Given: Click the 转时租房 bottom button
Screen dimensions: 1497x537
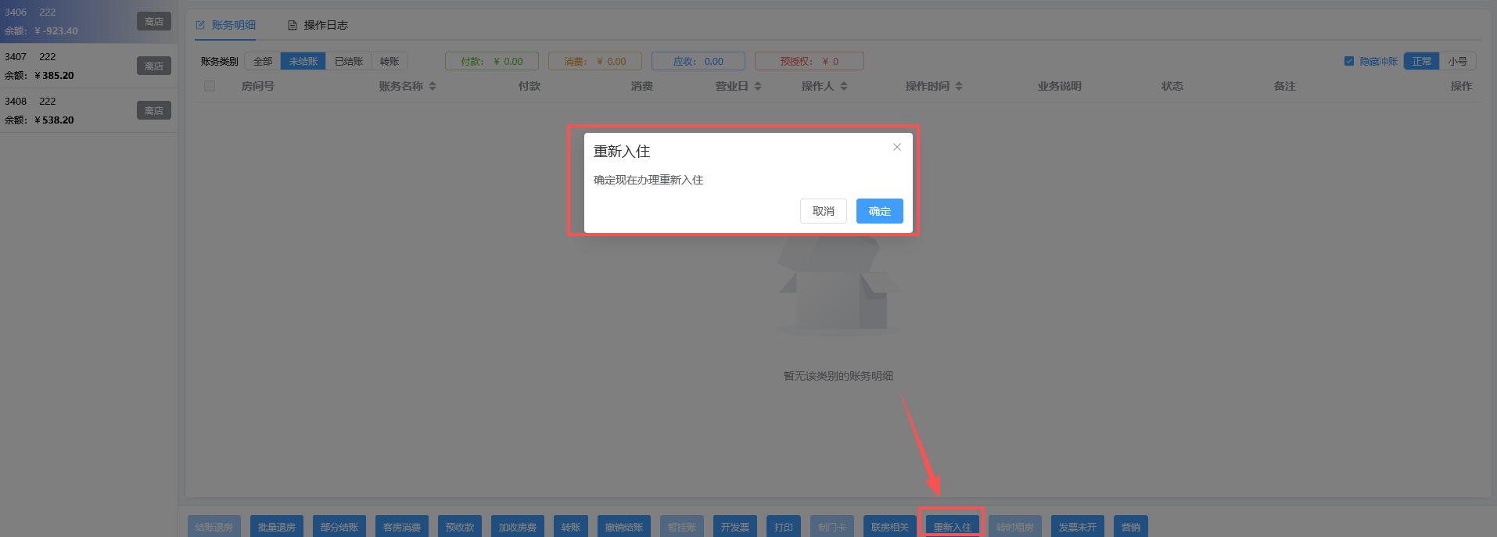Looking at the screenshot, I should [1015, 527].
